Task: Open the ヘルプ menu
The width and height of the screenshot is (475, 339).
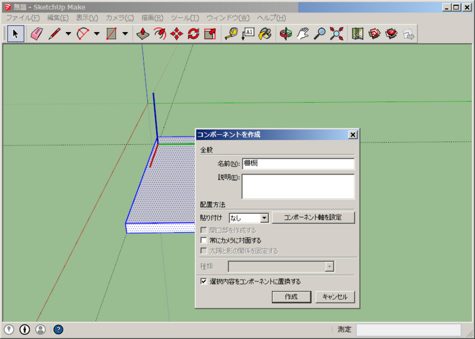Action: [271, 18]
